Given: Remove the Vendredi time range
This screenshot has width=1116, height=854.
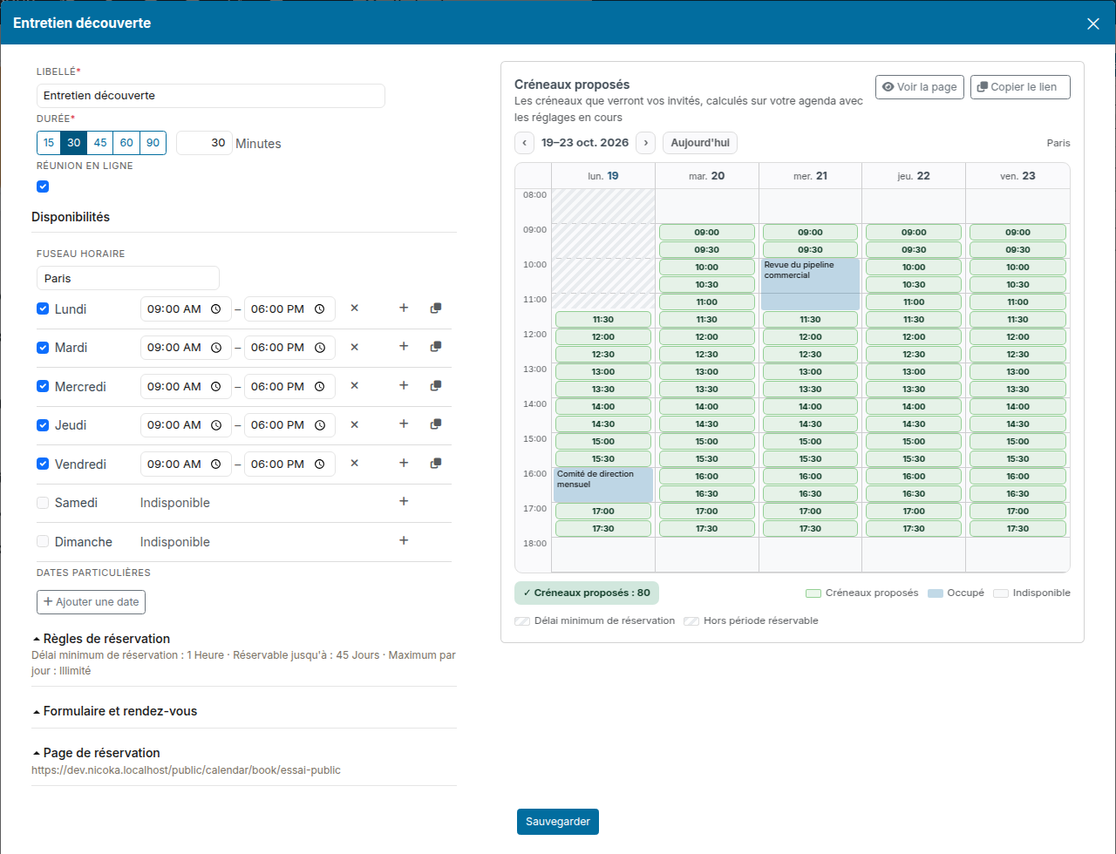Looking at the screenshot, I should 354,464.
